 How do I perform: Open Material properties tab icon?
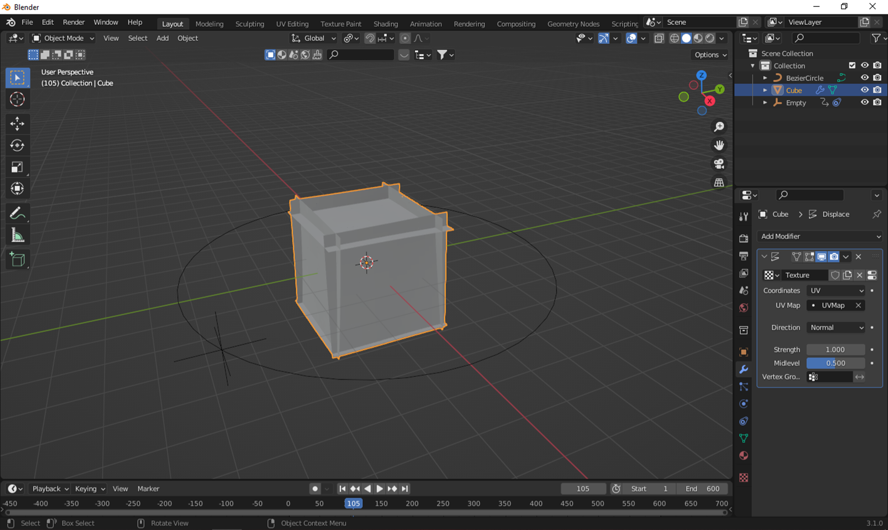[x=743, y=456]
